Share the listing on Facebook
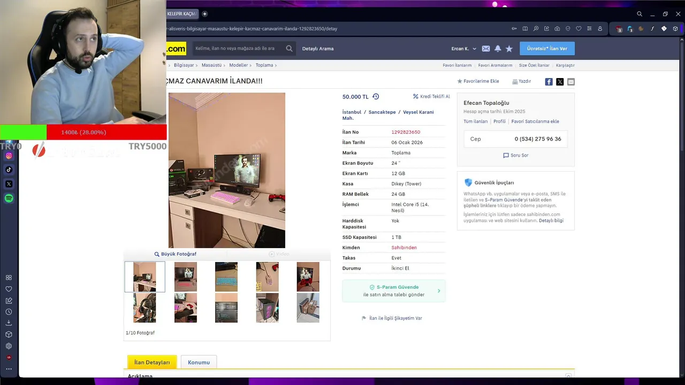The image size is (685, 385). pyautogui.click(x=549, y=82)
